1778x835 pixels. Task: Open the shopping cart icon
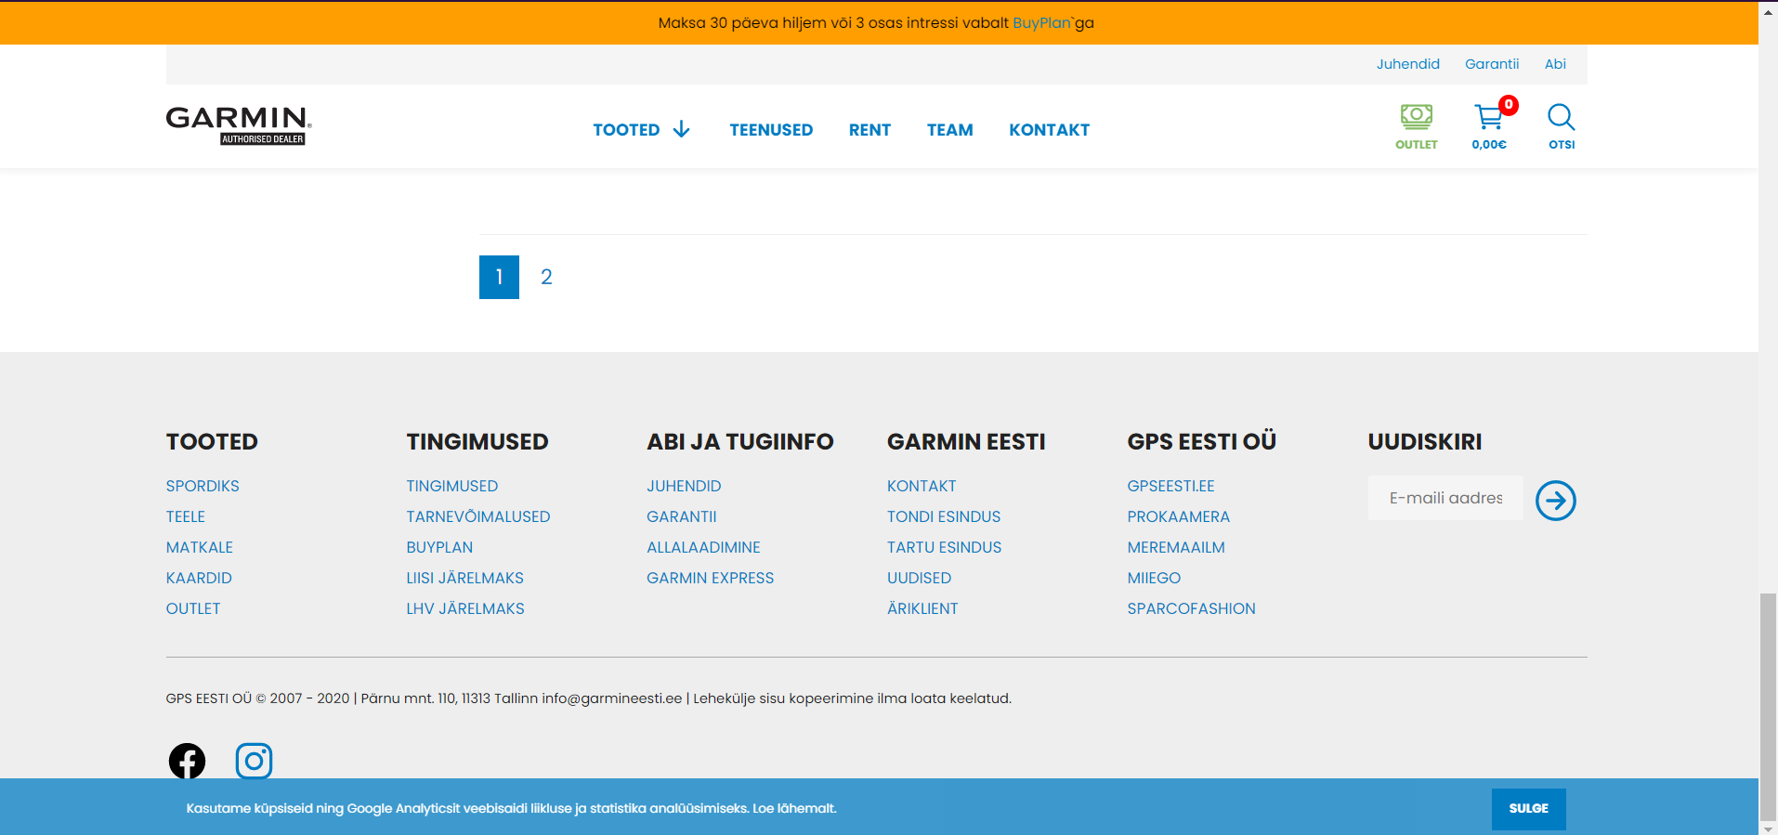[x=1488, y=118]
